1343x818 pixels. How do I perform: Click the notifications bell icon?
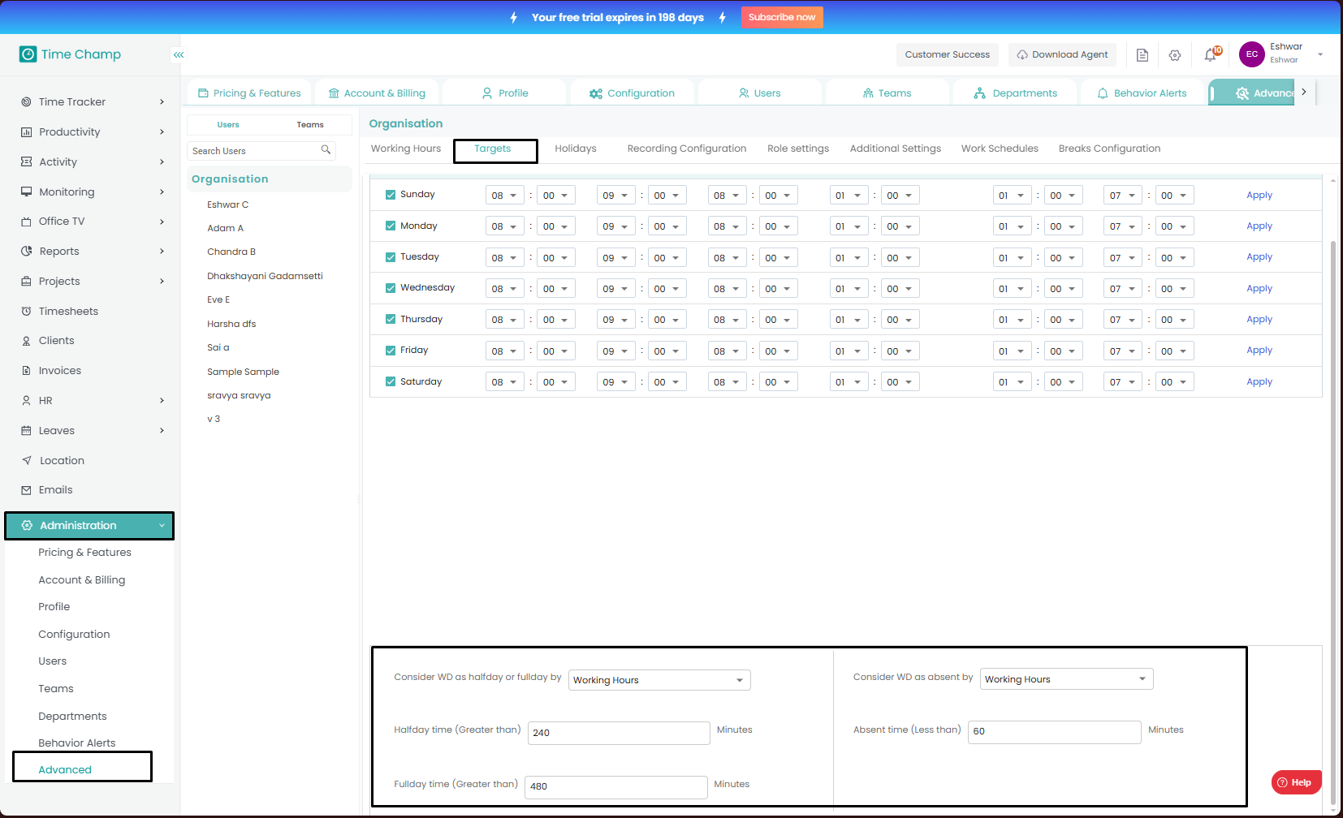(1211, 55)
